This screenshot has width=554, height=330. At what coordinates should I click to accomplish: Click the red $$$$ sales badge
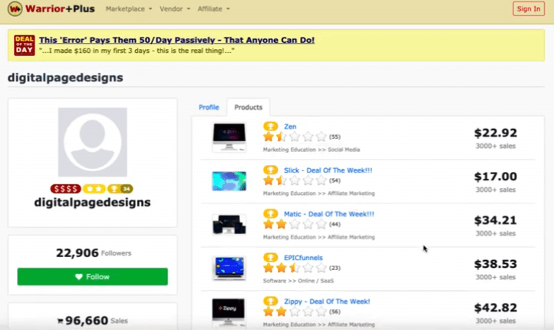pyautogui.click(x=66, y=189)
